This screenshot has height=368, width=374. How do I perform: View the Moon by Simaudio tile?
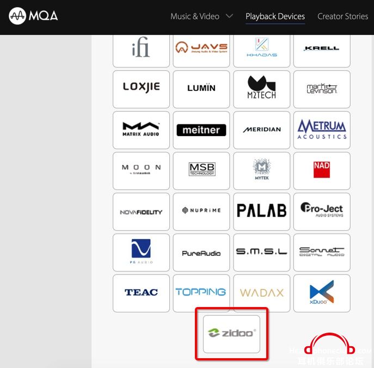coord(141,171)
